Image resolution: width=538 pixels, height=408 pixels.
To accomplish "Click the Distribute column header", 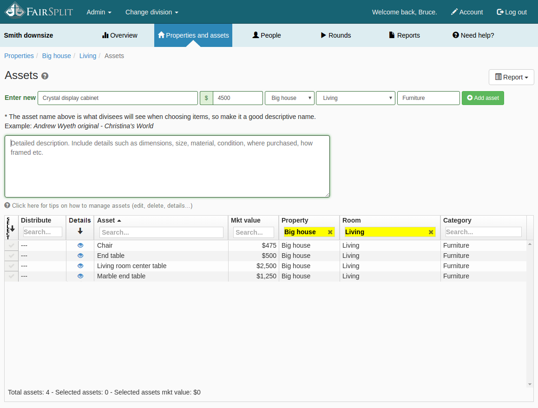I will pos(36,220).
